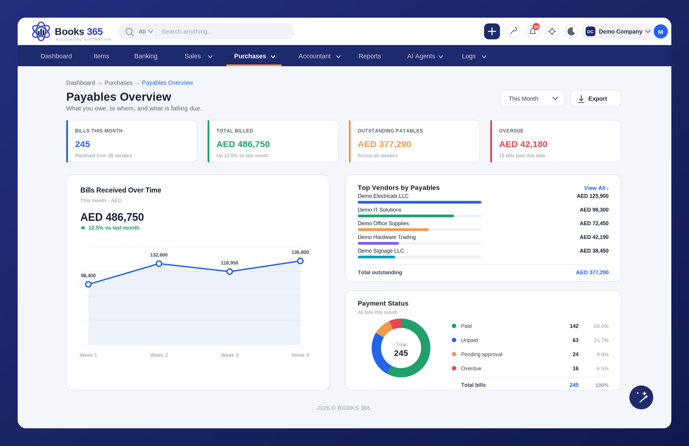
Task: Click the Export button
Action: 596,99
